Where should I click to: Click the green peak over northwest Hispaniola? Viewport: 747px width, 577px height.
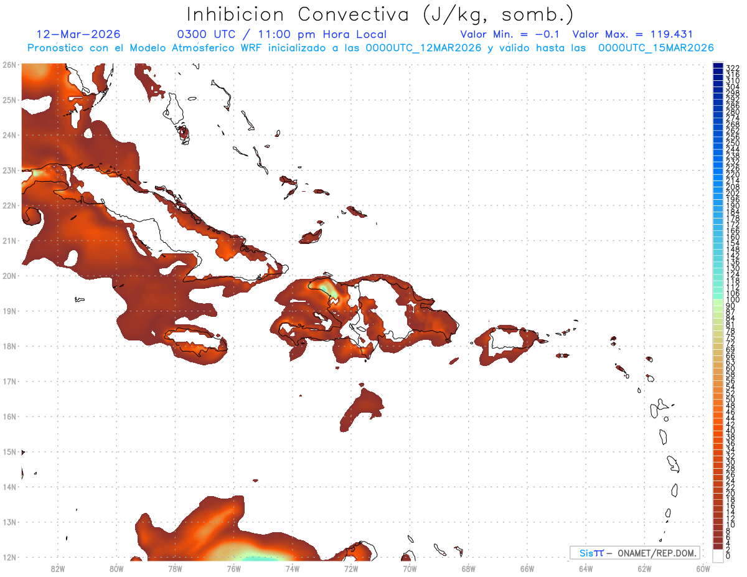pos(329,289)
